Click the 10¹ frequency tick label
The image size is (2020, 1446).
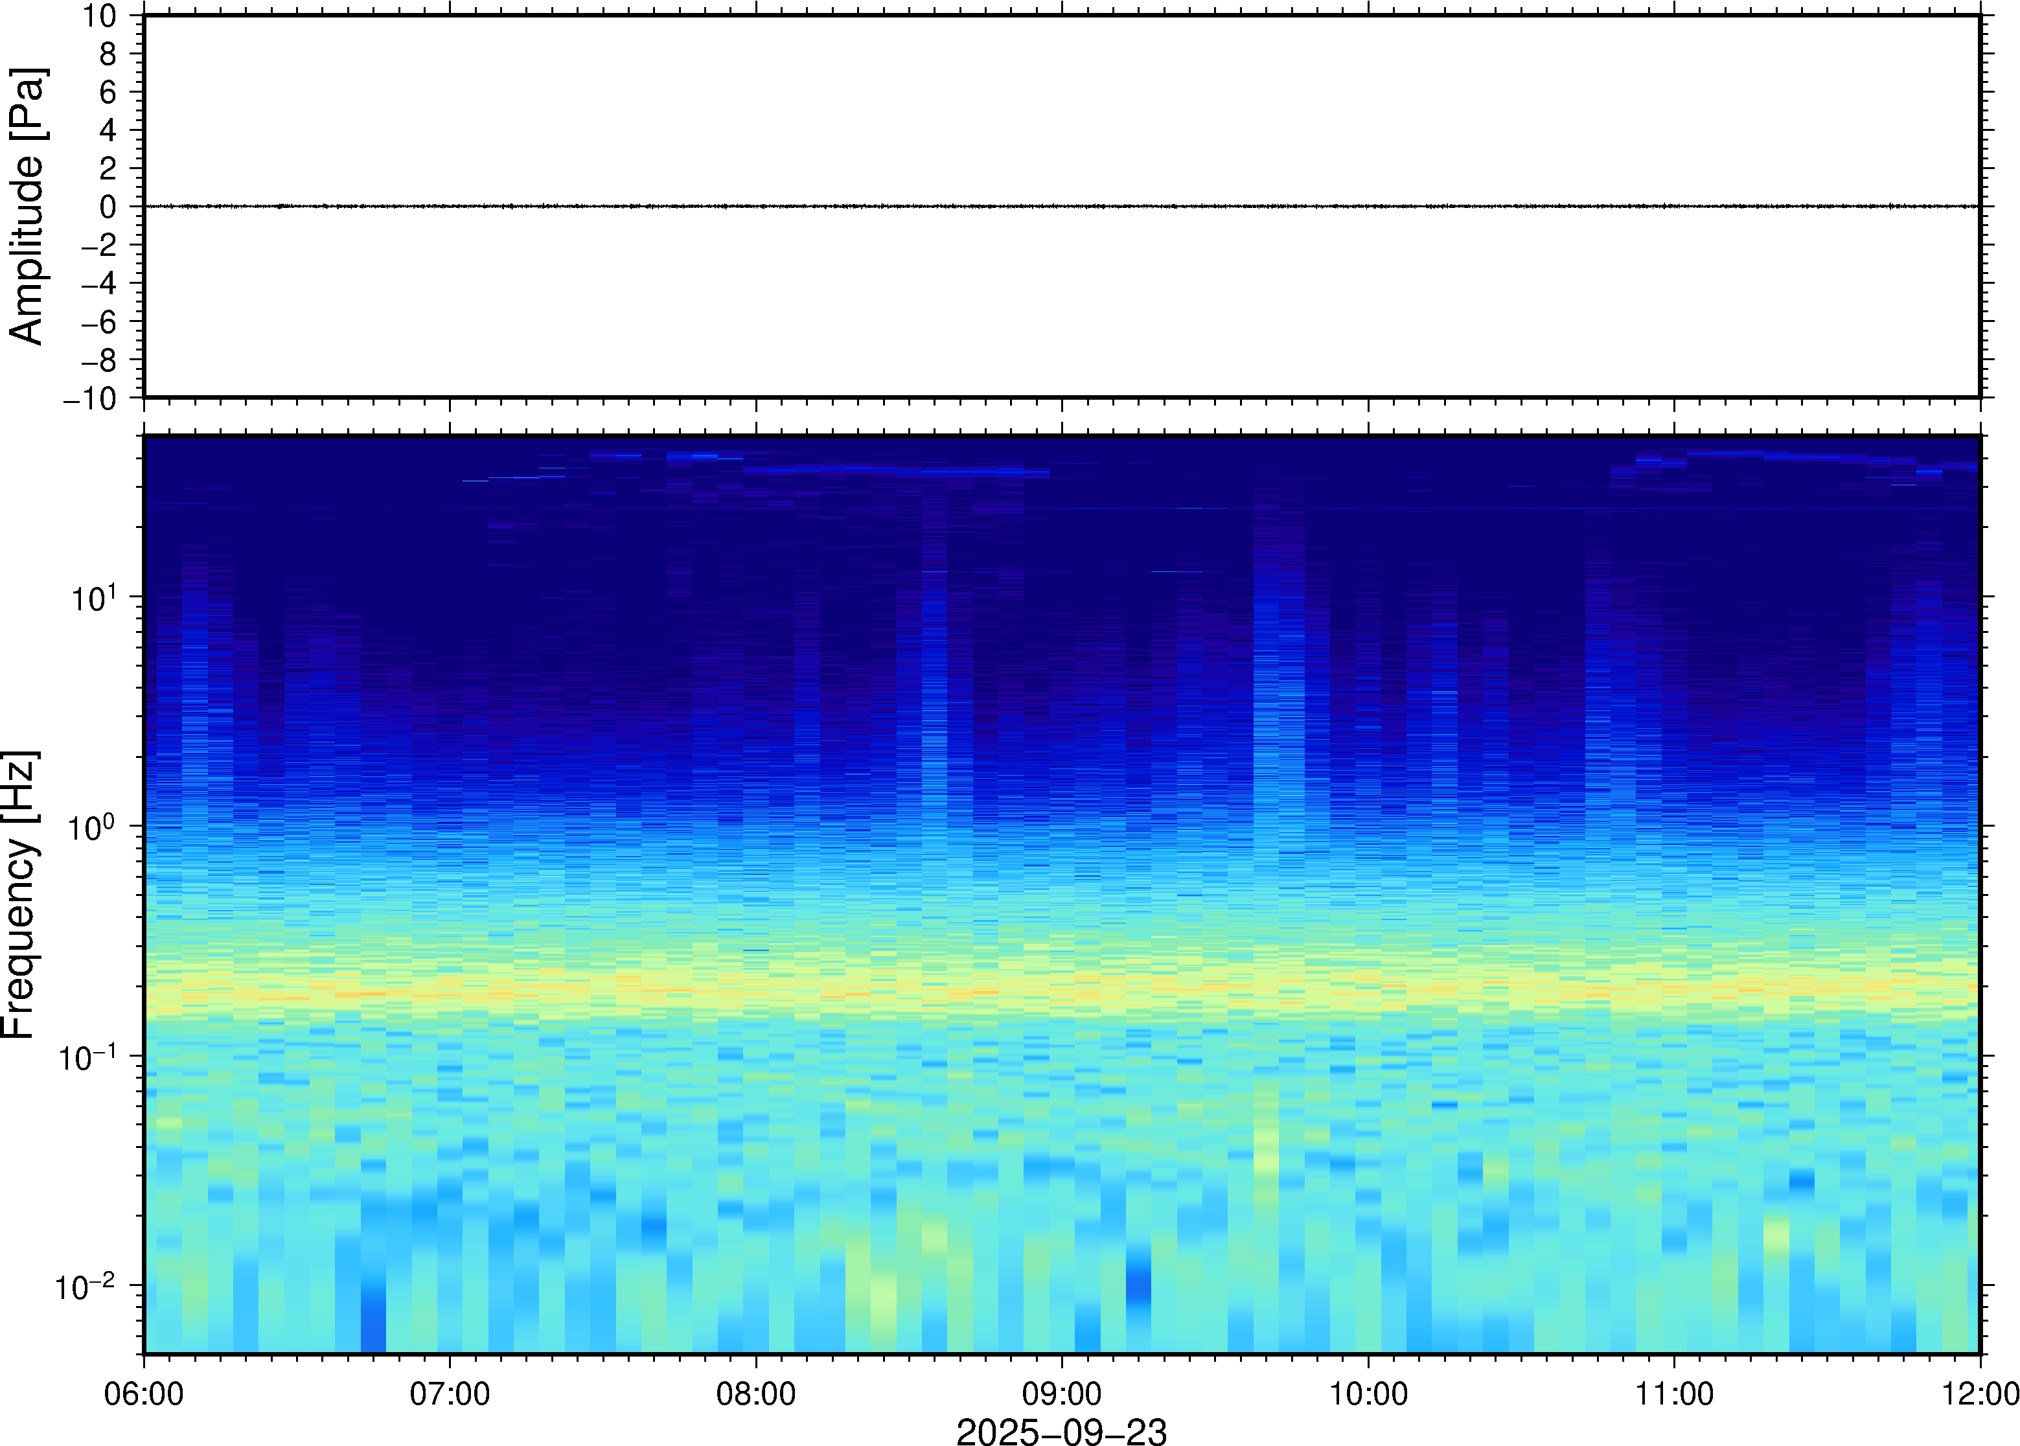(x=93, y=597)
